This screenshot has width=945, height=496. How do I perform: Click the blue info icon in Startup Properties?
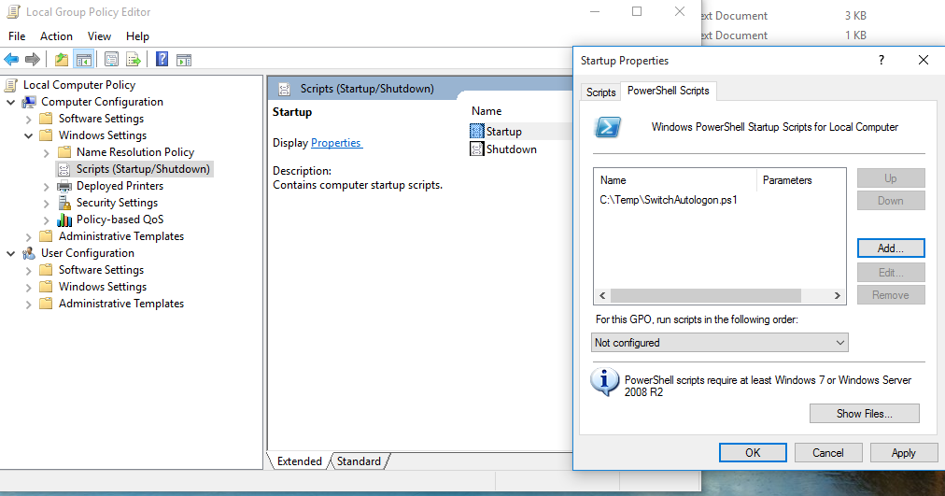point(604,381)
